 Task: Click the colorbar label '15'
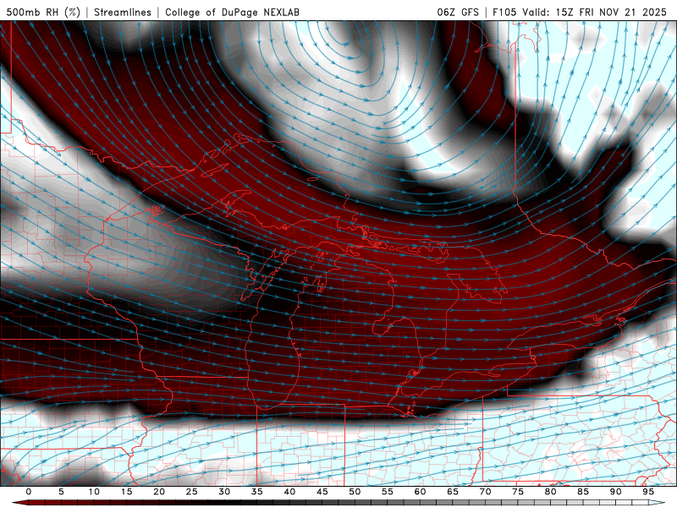126,492
